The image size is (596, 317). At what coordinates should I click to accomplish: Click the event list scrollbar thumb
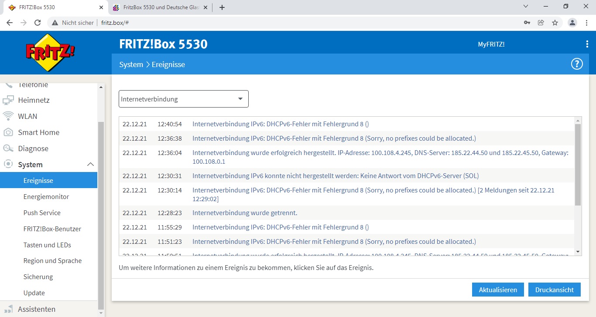[x=578, y=165]
